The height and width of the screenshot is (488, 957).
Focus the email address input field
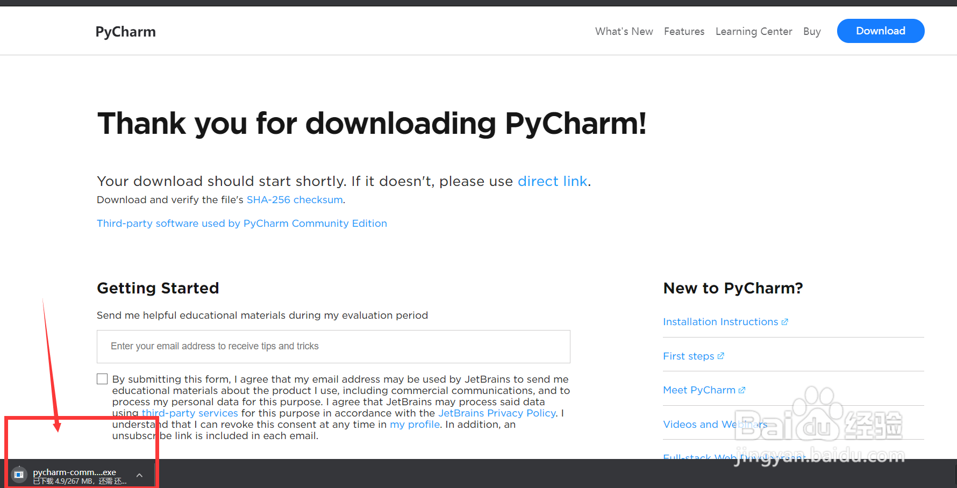click(x=333, y=347)
